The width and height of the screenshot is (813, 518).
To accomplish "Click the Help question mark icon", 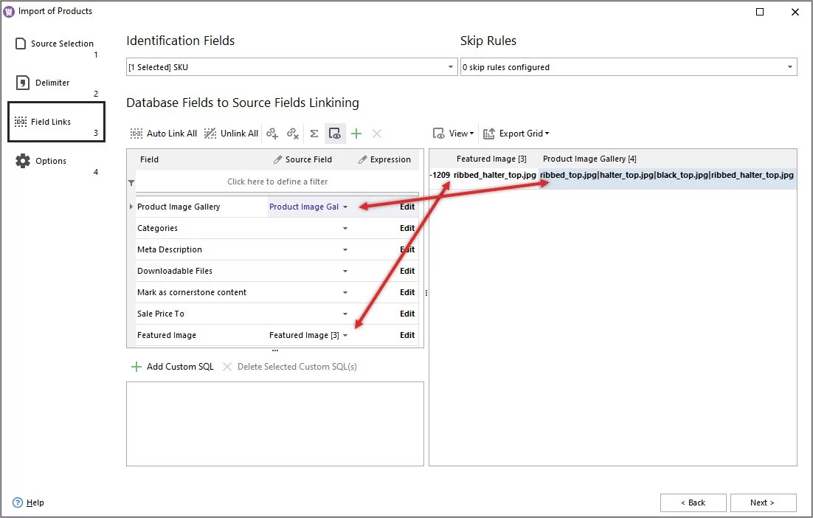I will coord(17,503).
